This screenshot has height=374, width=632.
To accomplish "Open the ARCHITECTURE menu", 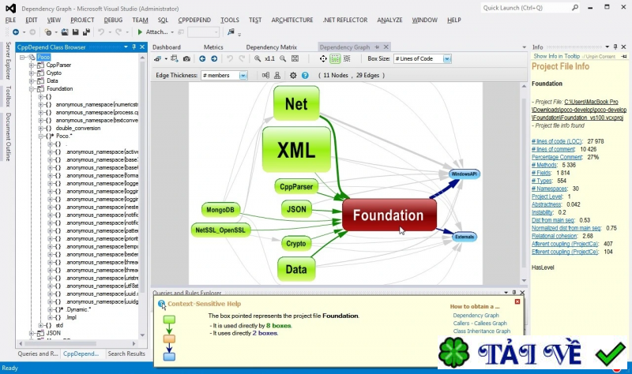I will click(x=292, y=20).
